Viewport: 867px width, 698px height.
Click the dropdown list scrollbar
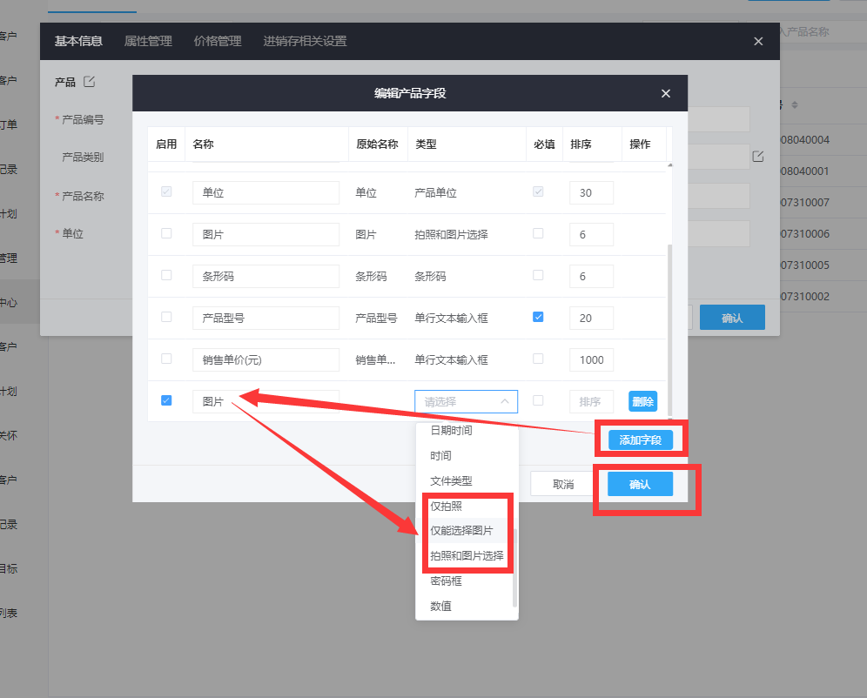click(514, 567)
